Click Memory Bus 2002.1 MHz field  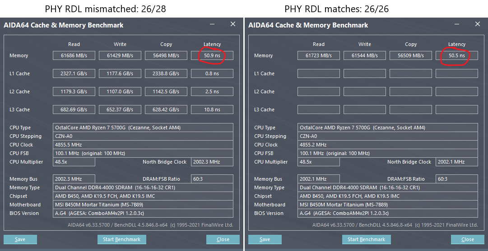point(318,179)
